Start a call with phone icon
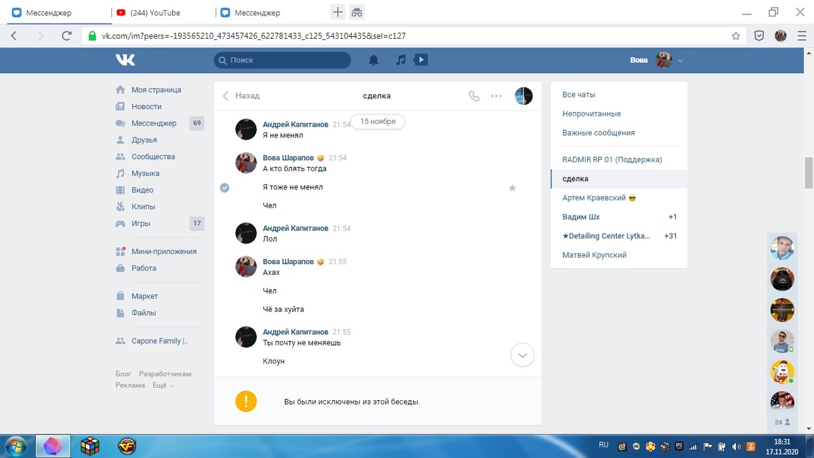The width and height of the screenshot is (814, 458). click(474, 96)
